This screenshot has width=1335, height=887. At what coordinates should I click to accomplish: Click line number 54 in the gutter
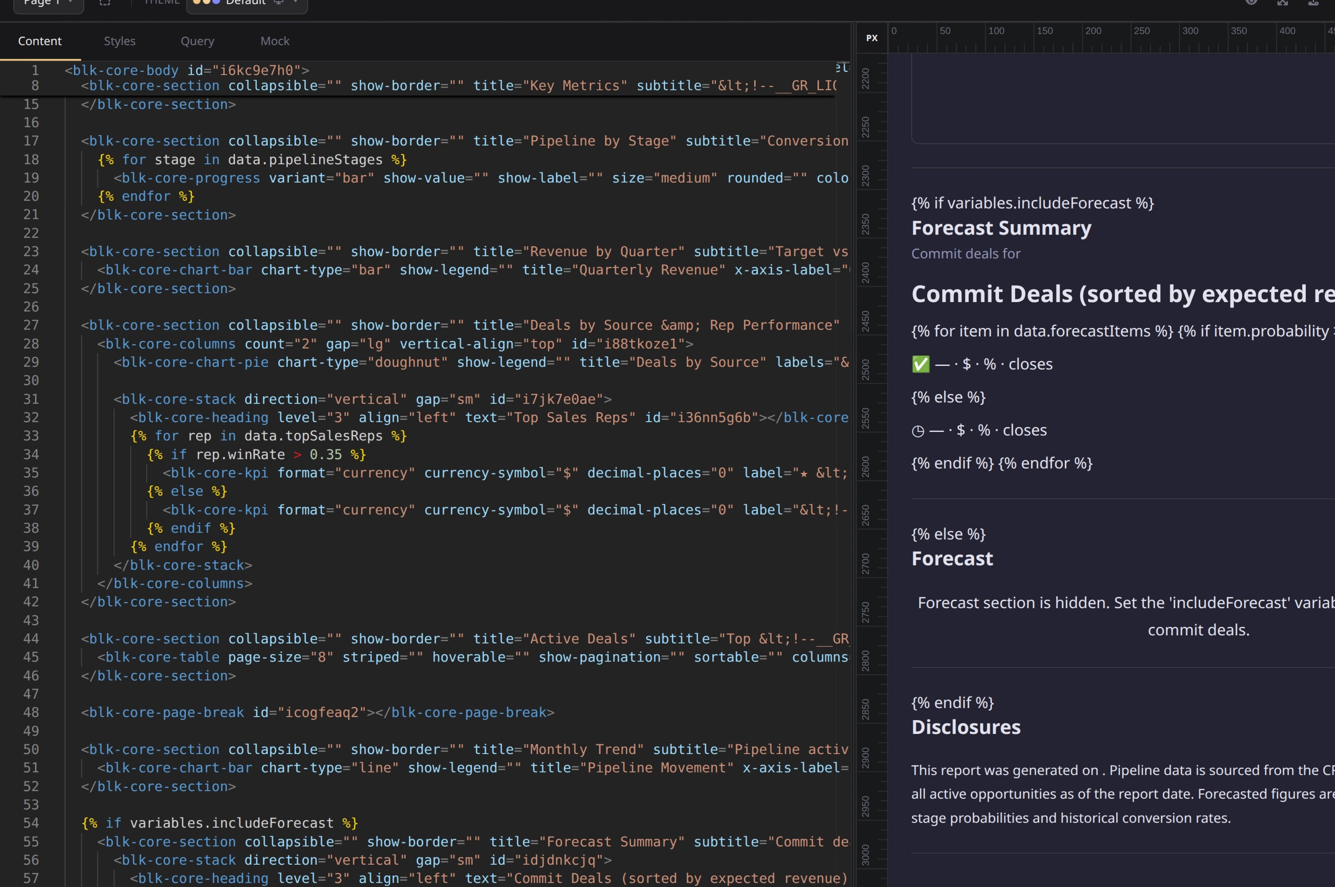tap(31, 823)
